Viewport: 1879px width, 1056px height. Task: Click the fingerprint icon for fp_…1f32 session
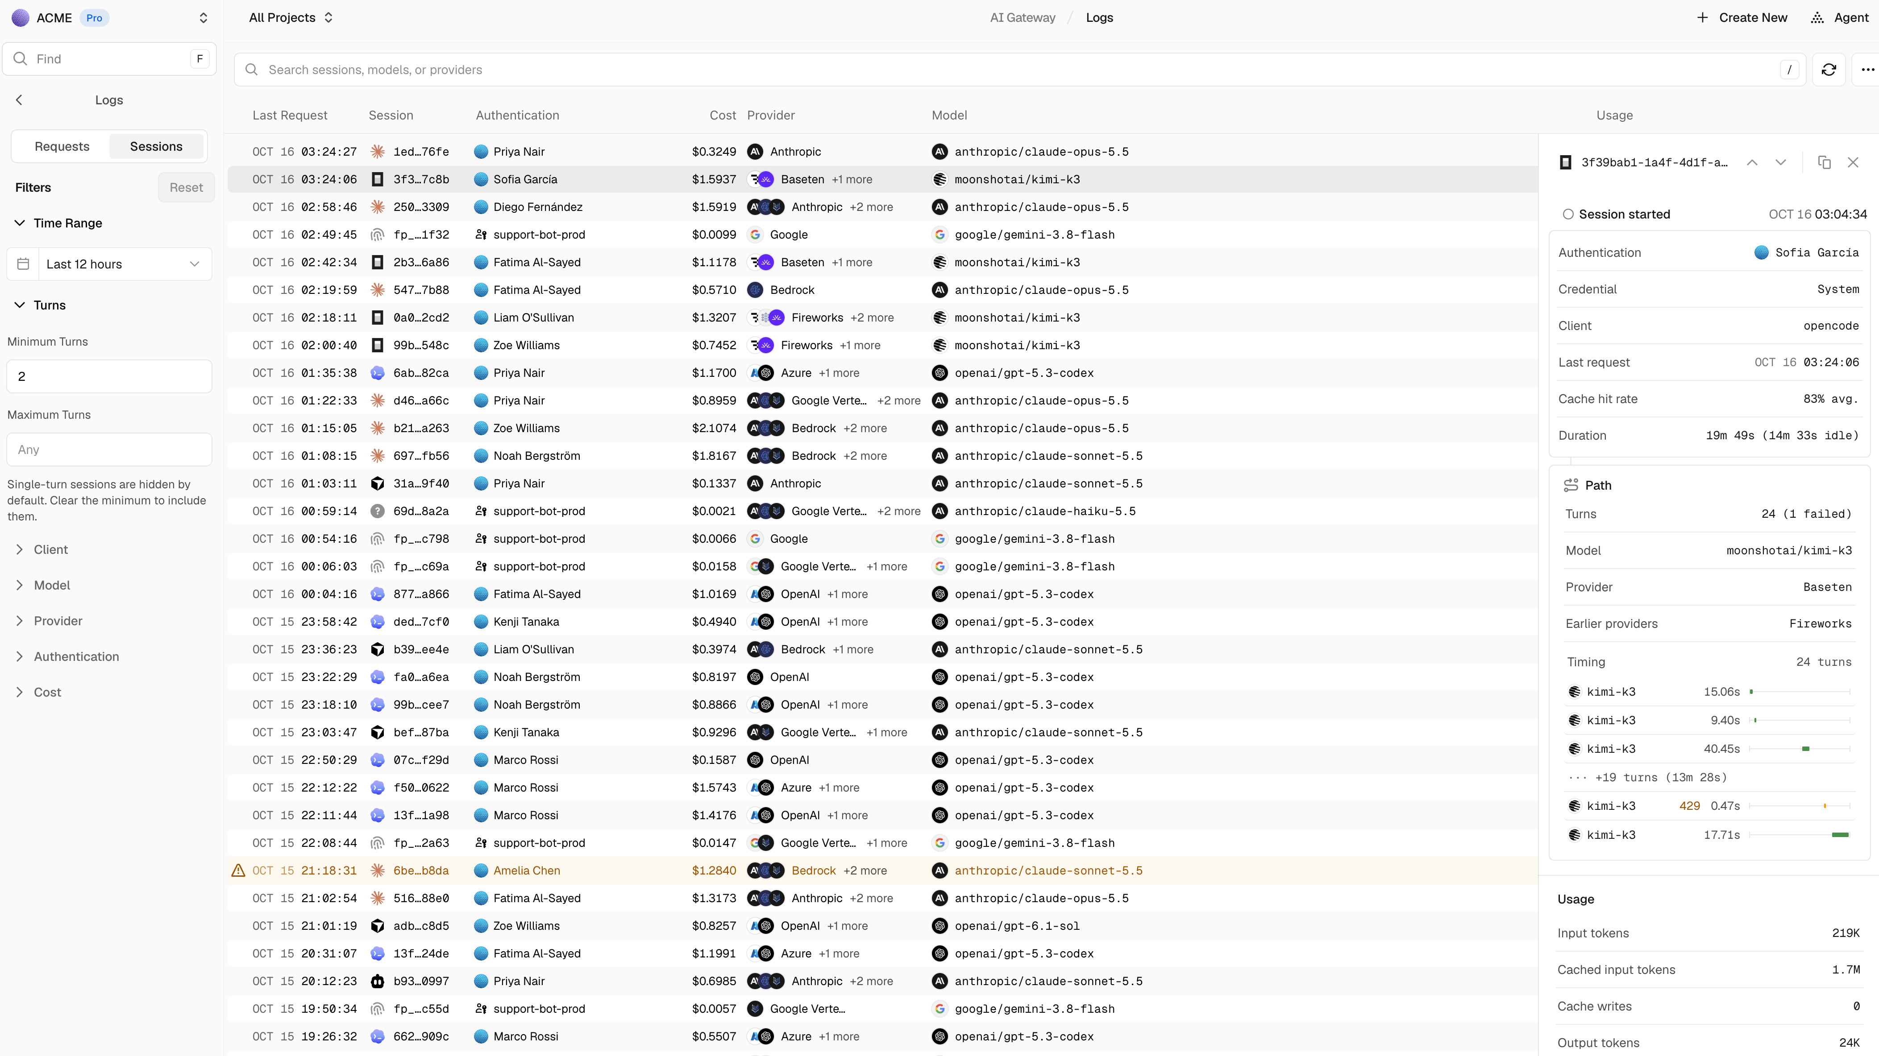click(x=377, y=235)
